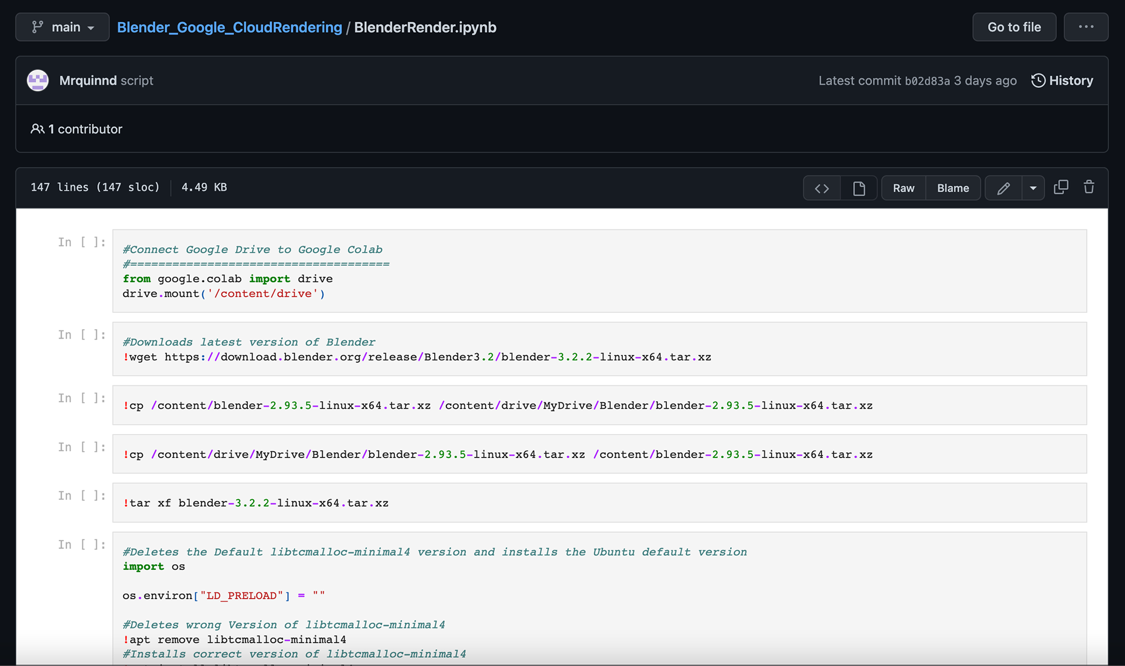The width and height of the screenshot is (1125, 666).
Task: Open Blender_Google_CloudRendering repository link
Action: [229, 27]
